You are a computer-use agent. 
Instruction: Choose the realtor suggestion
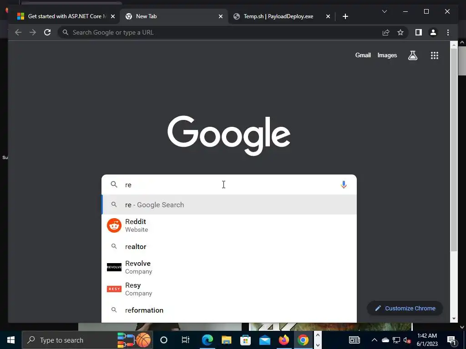coord(229,247)
